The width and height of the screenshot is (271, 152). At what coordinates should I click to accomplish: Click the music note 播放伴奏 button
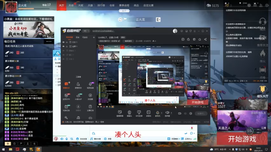click(95, 139)
